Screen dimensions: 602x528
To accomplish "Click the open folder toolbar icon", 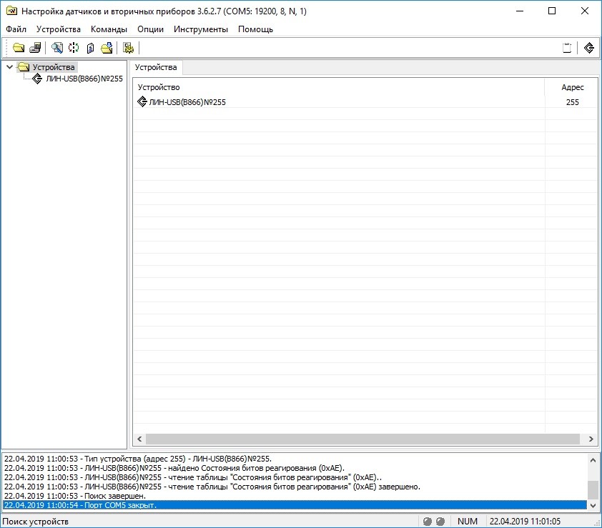I will (x=19, y=48).
